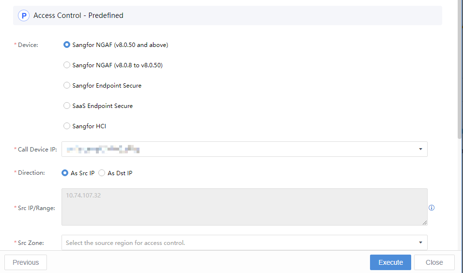Select Sangfor NGAF (v8.0.8 to v8.0.50)

pos(67,65)
